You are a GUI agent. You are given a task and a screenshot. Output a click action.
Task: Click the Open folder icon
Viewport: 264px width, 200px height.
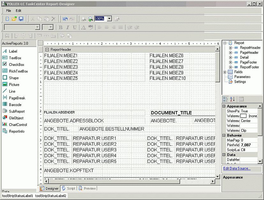tap(14, 19)
